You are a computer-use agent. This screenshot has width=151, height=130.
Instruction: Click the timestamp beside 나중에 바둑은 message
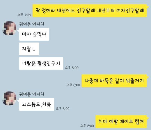pyautogui.click(x=73, y=85)
